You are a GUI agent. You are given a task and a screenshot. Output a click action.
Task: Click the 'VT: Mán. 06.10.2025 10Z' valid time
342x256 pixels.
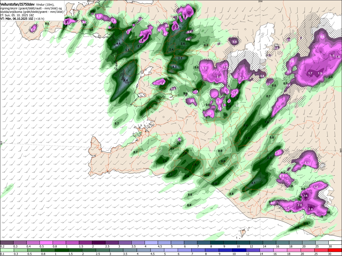pyautogui.click(x=17, y=19)
